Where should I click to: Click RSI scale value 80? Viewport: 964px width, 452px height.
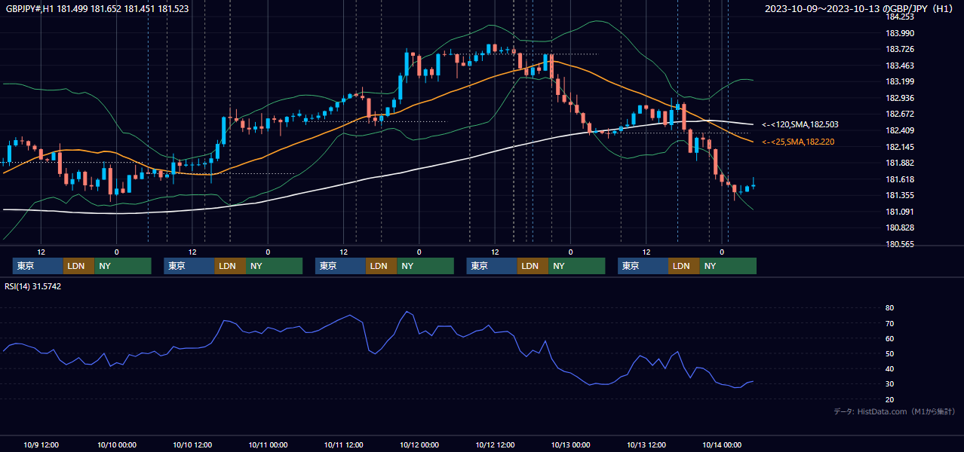click(x=889, y=308)
